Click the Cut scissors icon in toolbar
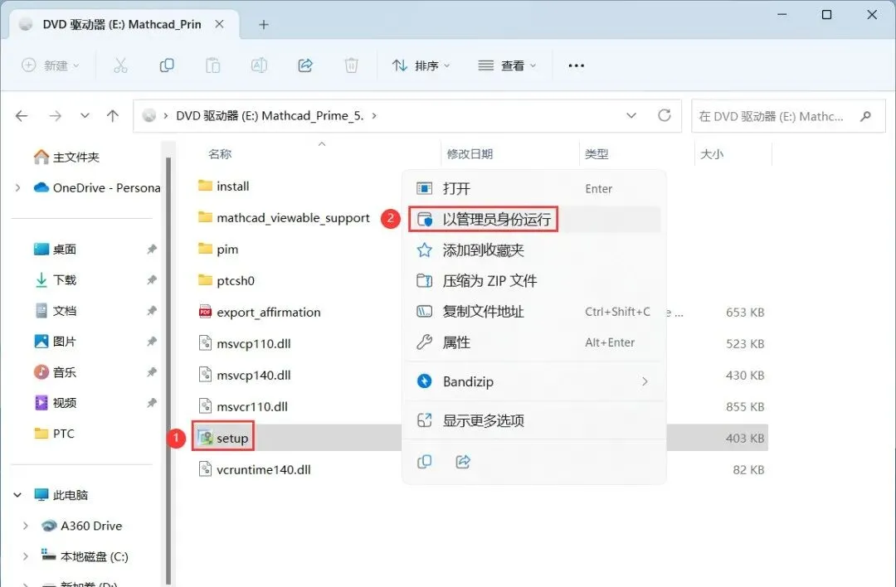Screen dimensions: 896x587 120,65
